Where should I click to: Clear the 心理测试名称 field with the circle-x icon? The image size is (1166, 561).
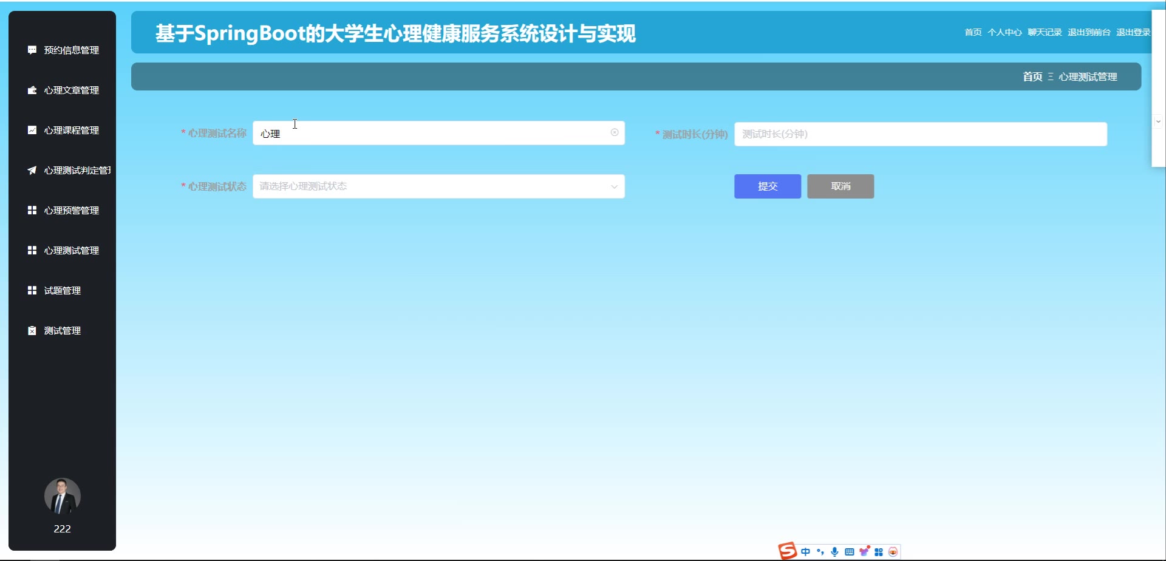615,132
